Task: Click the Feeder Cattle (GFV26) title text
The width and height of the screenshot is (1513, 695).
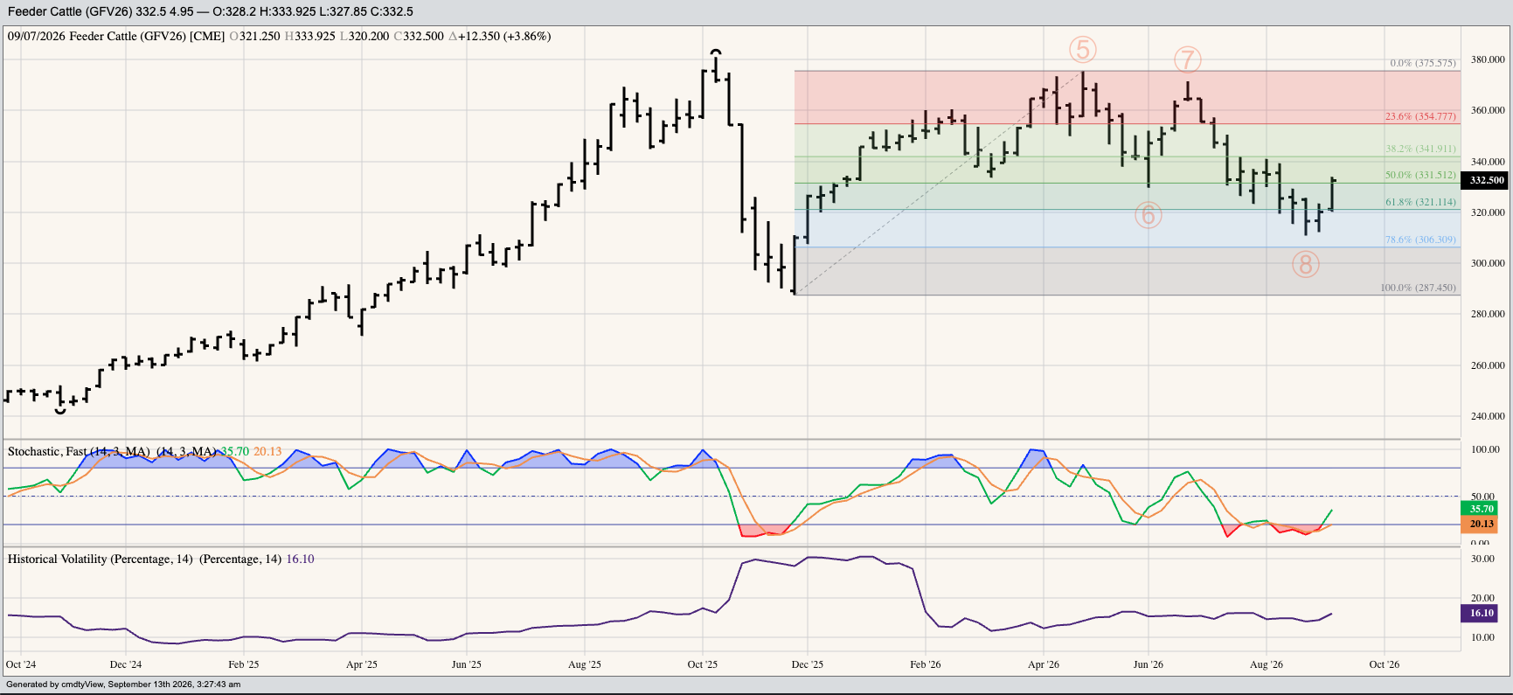Action: click(69, 11)
